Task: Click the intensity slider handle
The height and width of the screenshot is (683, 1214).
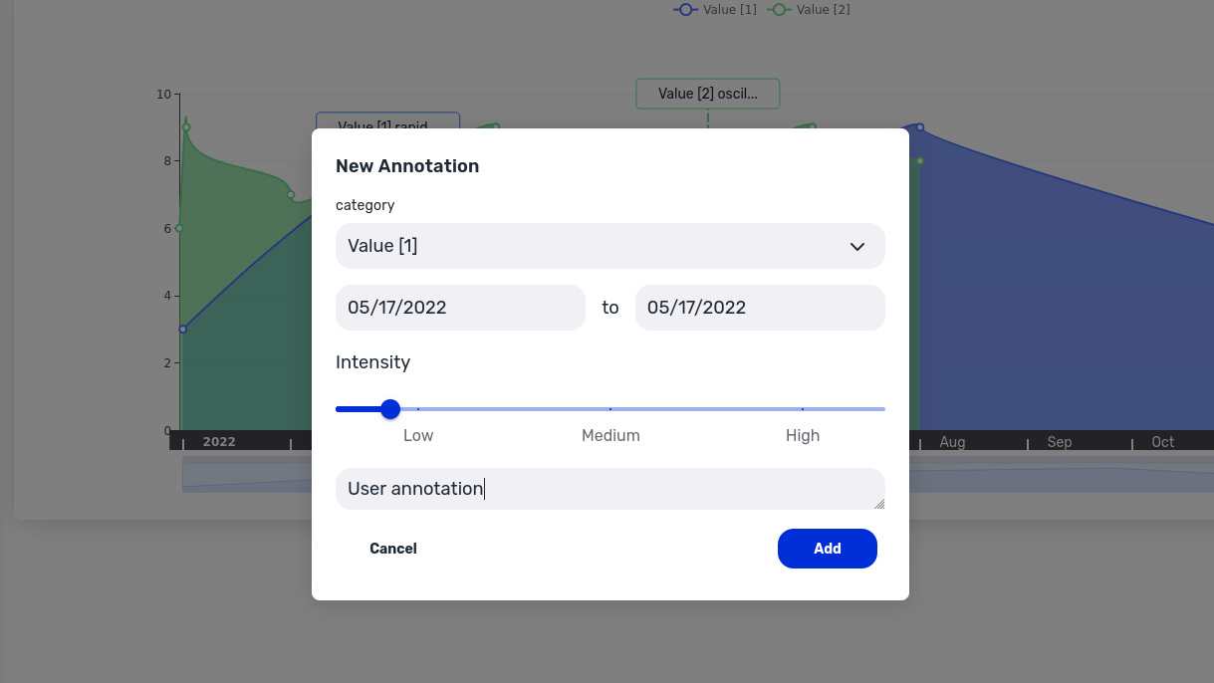Action: pyautogui.click(x=390, y=409)
